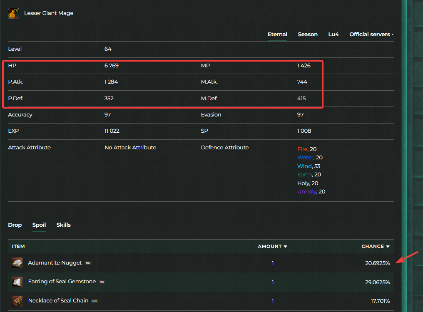Image resolution: width=423 pixels, height=312 pixels.
Task: Open the Adamantite Nugget item link
Action: pyautogui.click(x=55, y=263)
